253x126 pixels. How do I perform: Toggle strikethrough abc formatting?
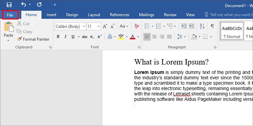(x=85, y=37)
